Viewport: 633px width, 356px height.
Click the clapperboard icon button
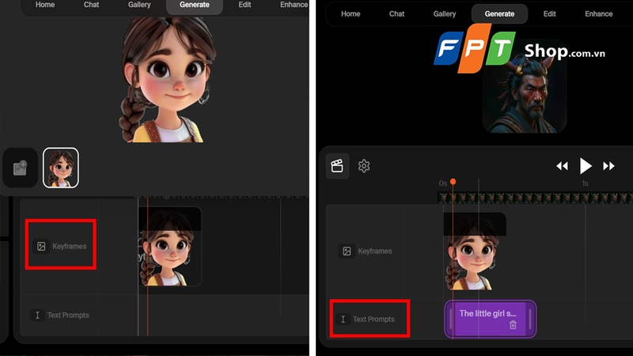pos(337,166)
